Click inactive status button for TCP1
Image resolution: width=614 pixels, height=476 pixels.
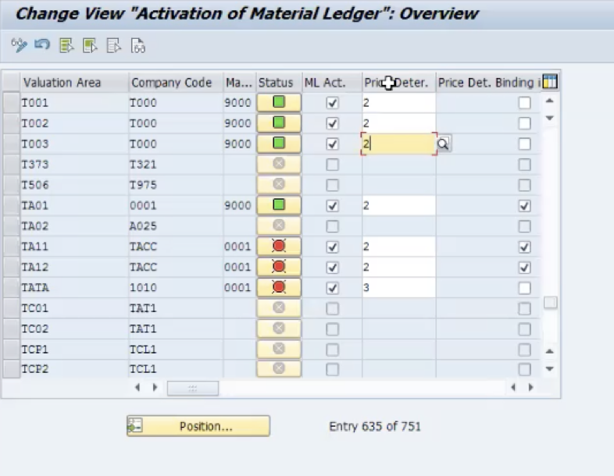(x=279, y=349)
